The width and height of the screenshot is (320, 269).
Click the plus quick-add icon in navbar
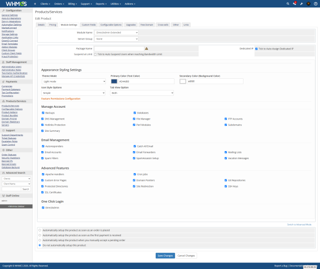pyautogui.click(x=35, y=4)
